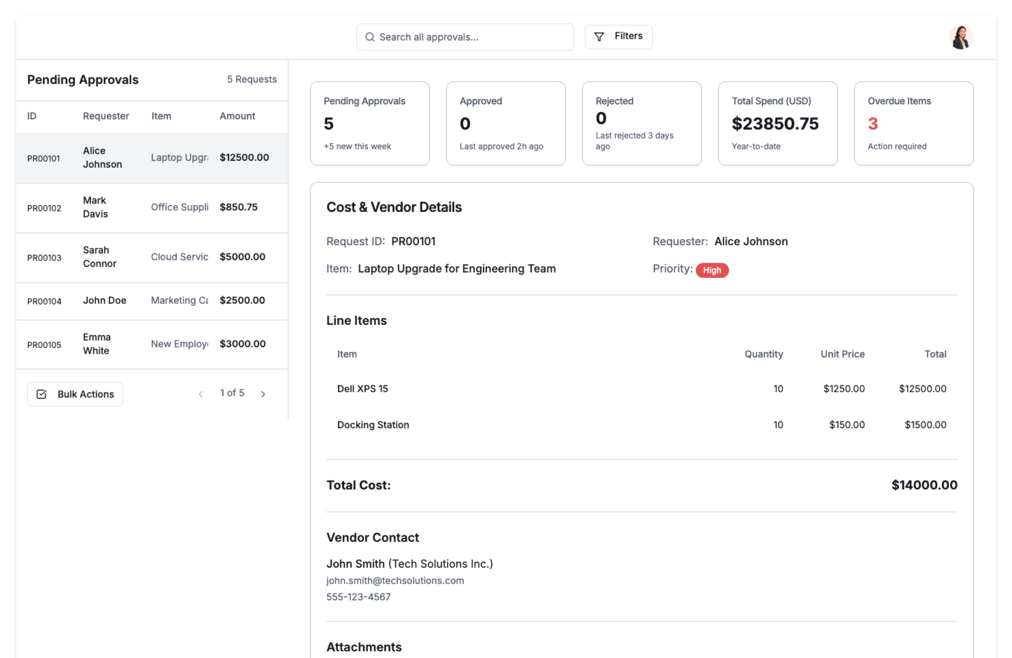Click the Bulk Actions checkbox icon
Viewport: 1012px width, 658px height.
[x=42, y=394]
